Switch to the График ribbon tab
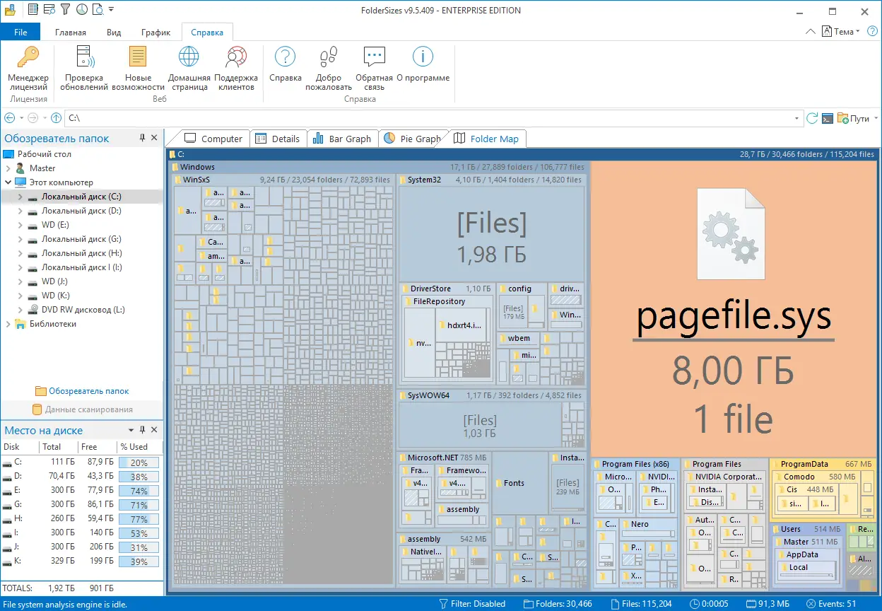Screen dimensions: 882x611 pyautogui.click(x=155, y=32)
